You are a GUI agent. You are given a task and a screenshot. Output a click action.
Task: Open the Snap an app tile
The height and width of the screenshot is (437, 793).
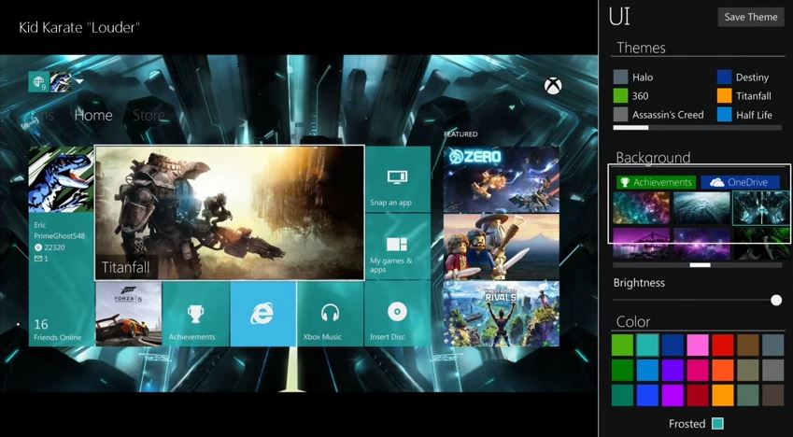click(x=398, y=179)
